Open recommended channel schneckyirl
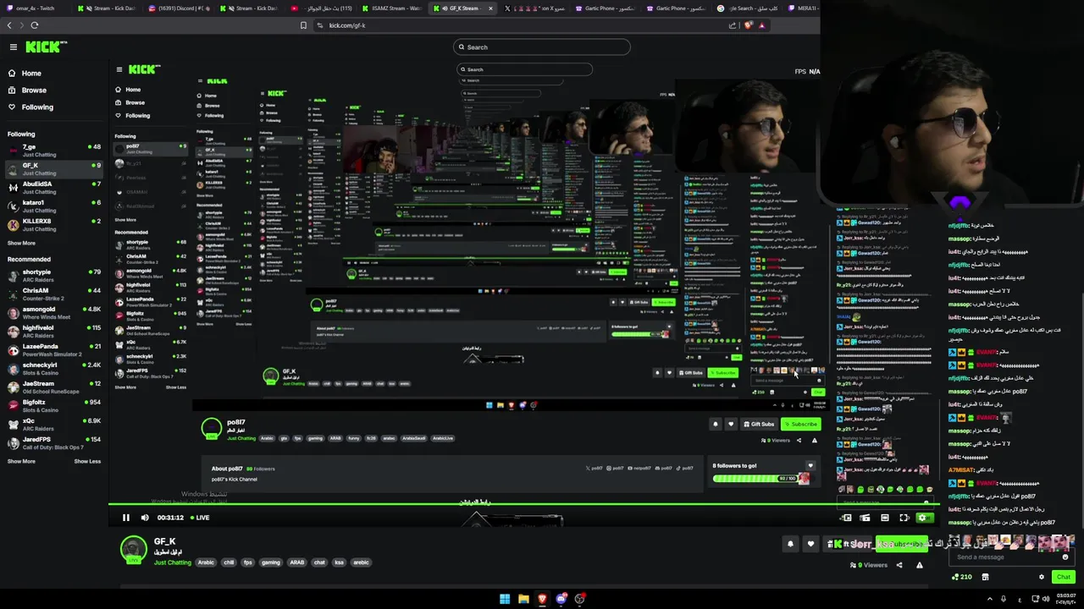The height and width of the screenshot is (609, 1084). pyautogui.click(x=54, y=369)
